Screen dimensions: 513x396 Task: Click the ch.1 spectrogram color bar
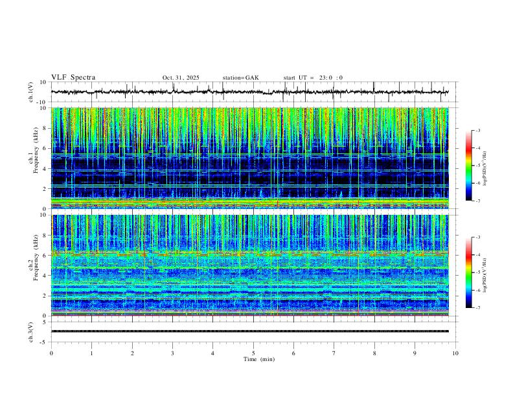click(468, 166)
